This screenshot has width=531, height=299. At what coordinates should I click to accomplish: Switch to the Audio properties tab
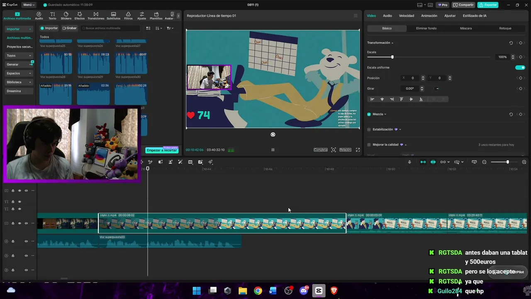click(387, 16)
